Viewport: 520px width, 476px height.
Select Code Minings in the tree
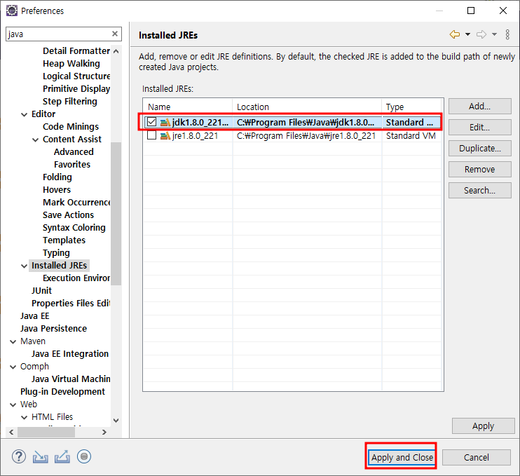(x=71, y=126)
